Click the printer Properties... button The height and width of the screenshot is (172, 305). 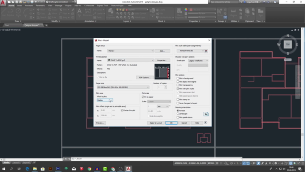click(163, 61)
